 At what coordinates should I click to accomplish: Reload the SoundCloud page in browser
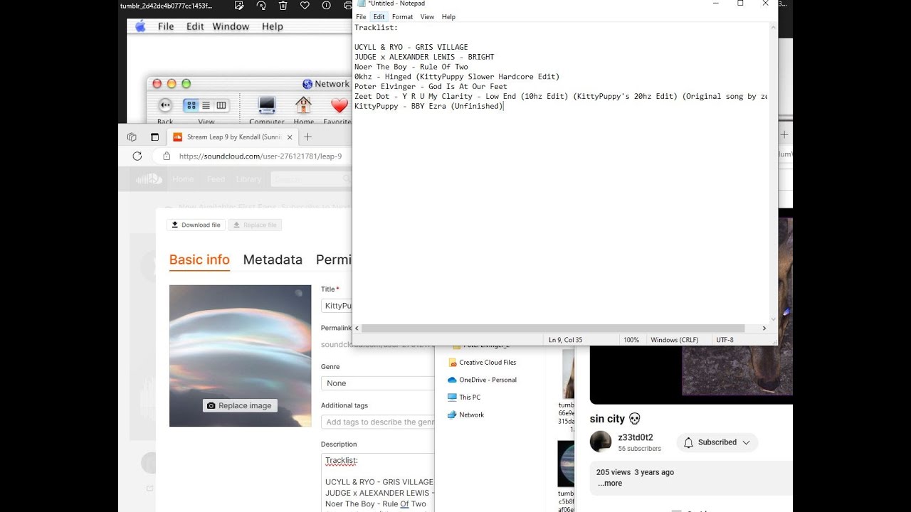tap(137, 156)
